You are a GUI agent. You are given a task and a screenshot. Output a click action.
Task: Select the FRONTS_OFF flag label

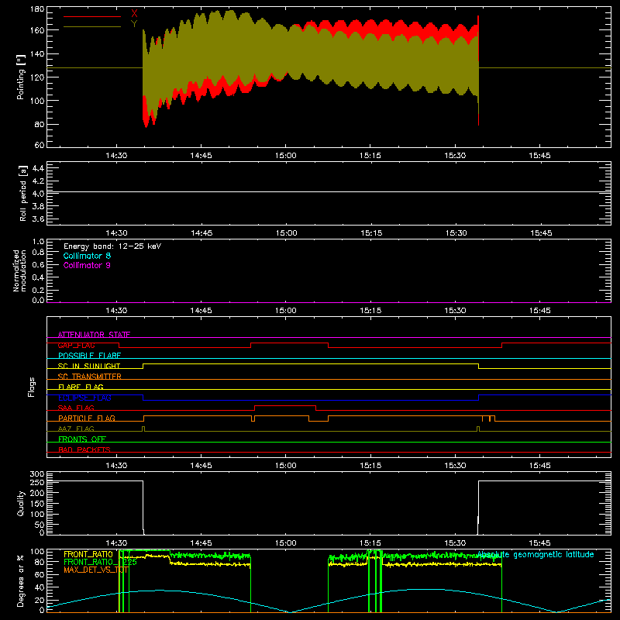tap(82, 439)
